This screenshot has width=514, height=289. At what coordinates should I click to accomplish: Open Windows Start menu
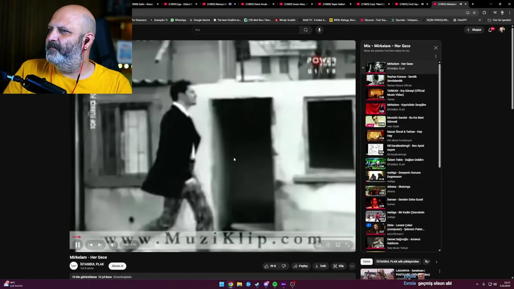coord(222,284)
